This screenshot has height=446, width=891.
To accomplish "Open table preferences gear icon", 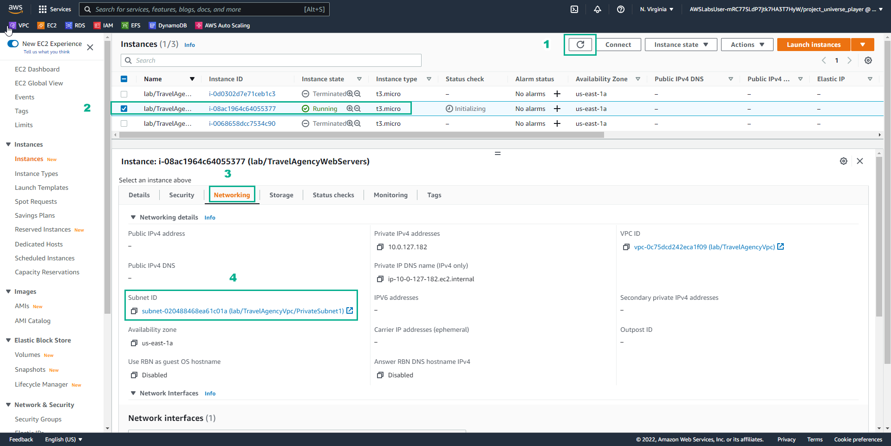I will (868, 60).
